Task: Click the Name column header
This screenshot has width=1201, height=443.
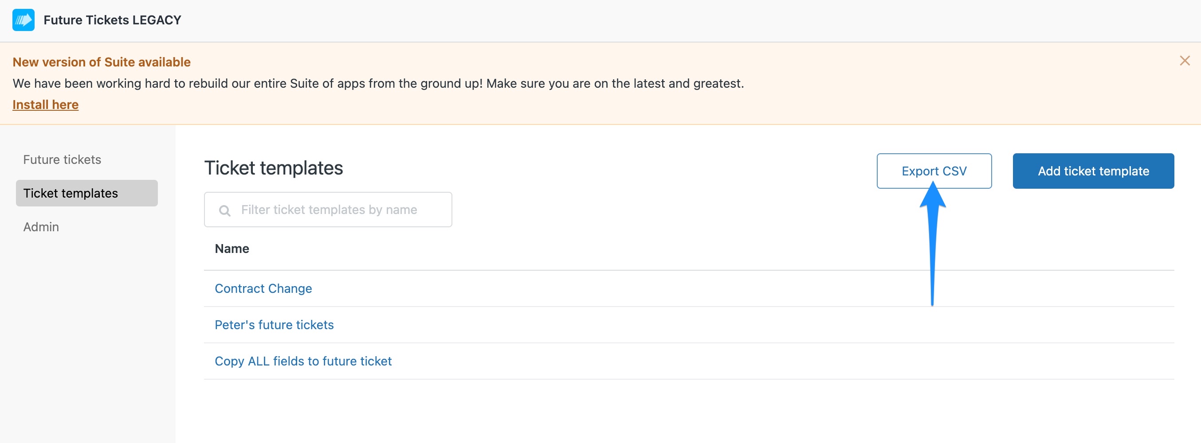Action: (232, 249)
